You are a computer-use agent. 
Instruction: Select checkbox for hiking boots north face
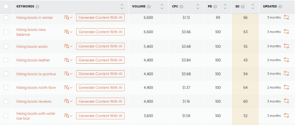point(6,87)
